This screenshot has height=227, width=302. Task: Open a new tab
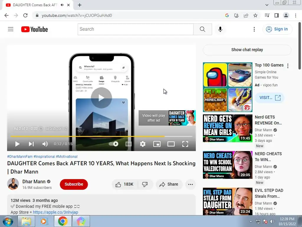pos(80,5)
